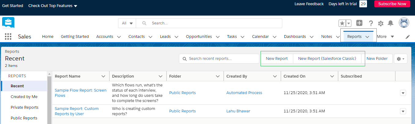Expand the Contacts tab chevron

150,37
